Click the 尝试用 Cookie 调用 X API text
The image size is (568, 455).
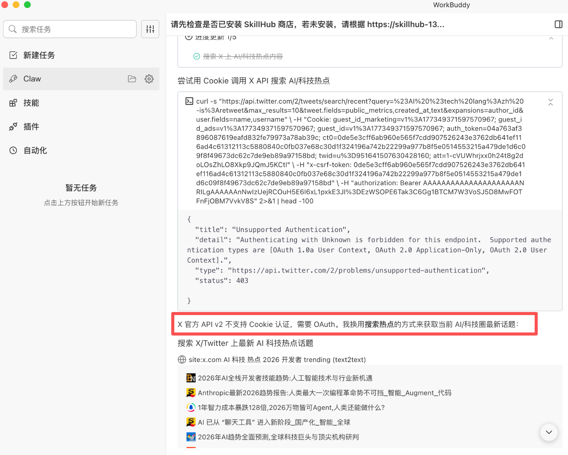[x=254, y=81]
